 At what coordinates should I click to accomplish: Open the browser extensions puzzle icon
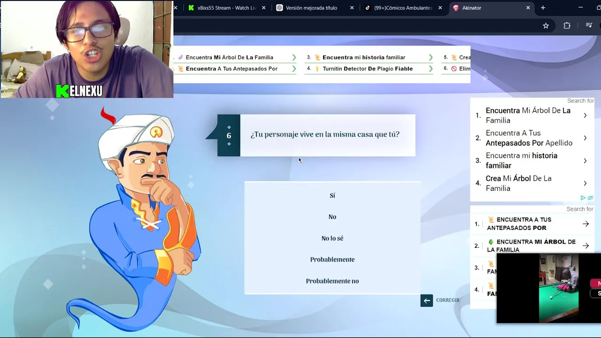coord(567,26)
